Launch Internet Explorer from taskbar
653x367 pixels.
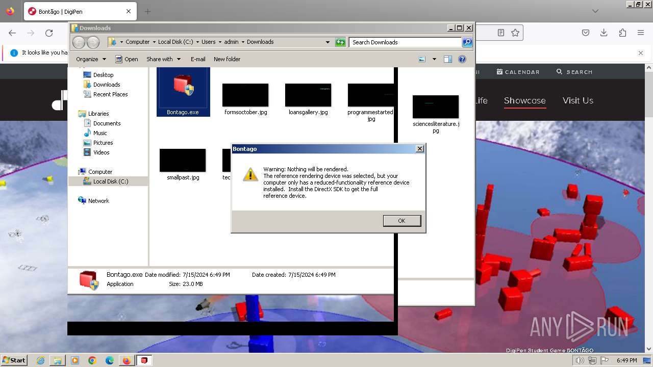pyautogui.click(x=40, y=360)
